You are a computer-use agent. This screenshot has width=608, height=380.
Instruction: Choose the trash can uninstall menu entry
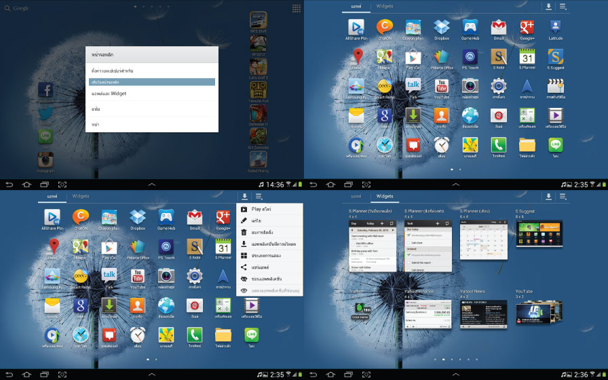coord(269,232)
